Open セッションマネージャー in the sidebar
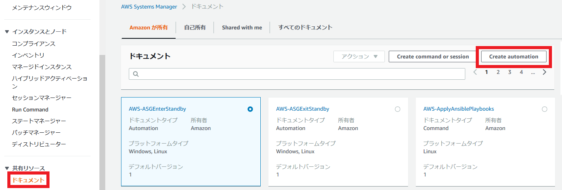The height and width of the screenshot is (190, 562). point(42,98)
